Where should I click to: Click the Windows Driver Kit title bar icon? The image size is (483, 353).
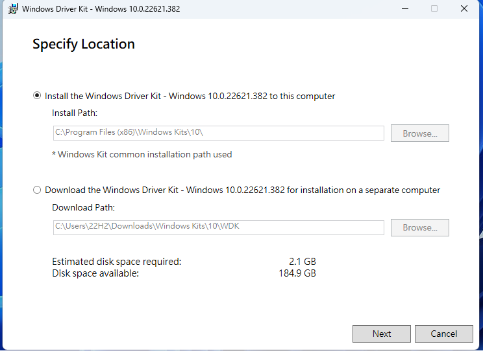click(13, 8)
